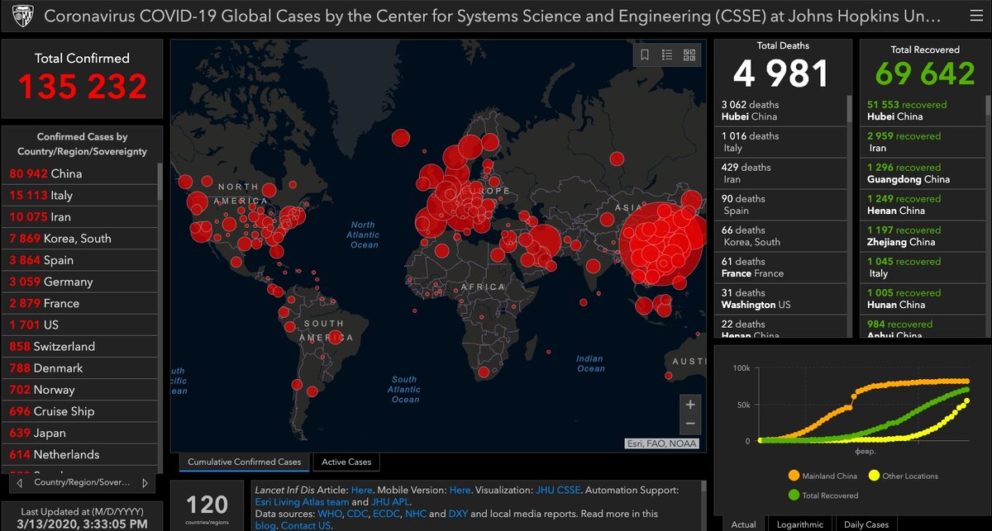Select Iran in confirmed cases list
Image resolution: width=992 pixels, height=531 pixels.
(x=79, y=216)
